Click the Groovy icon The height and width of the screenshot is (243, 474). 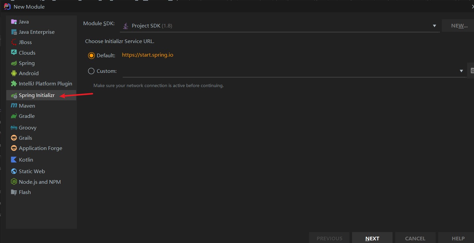14,127
